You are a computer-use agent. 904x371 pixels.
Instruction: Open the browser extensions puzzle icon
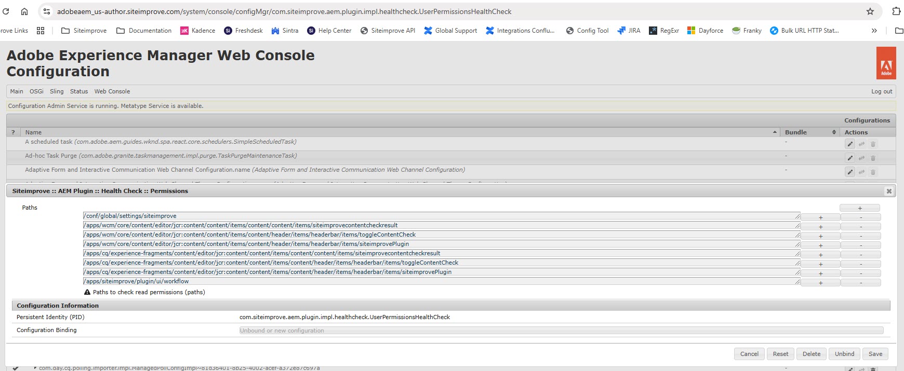click(x=896, y=11)
